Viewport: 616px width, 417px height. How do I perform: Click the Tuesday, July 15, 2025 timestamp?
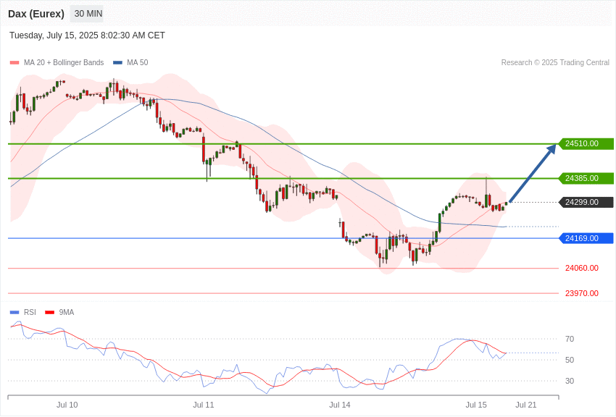point(87,35)
